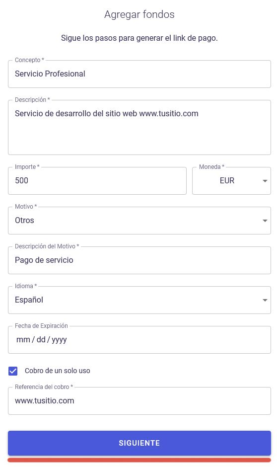Click the SIGUIENTE button
The width and height of the screenshot is (277, 467).
tap(139, 443)
